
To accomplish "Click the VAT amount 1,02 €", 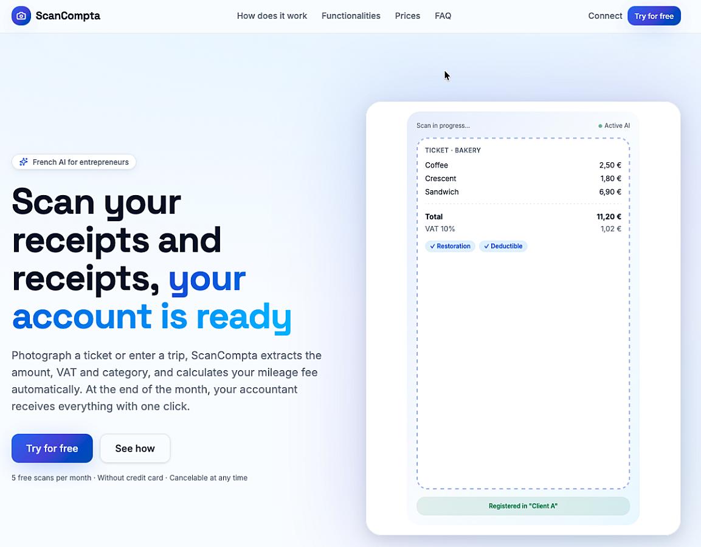I will 610,229.
